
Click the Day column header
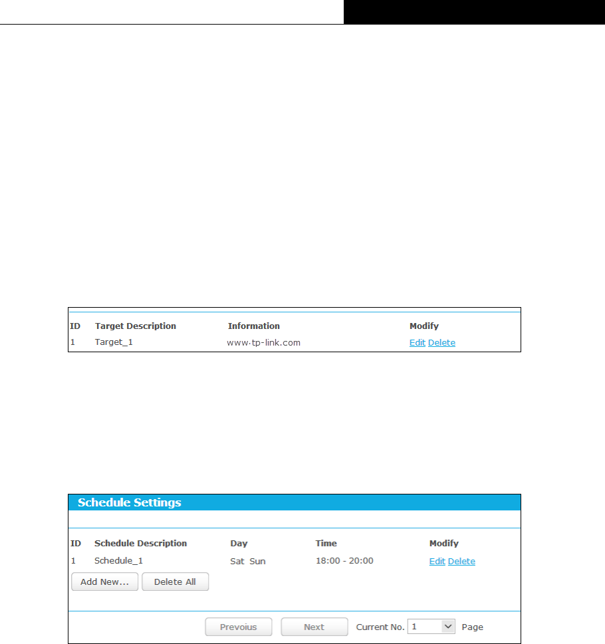click(239, 543)
